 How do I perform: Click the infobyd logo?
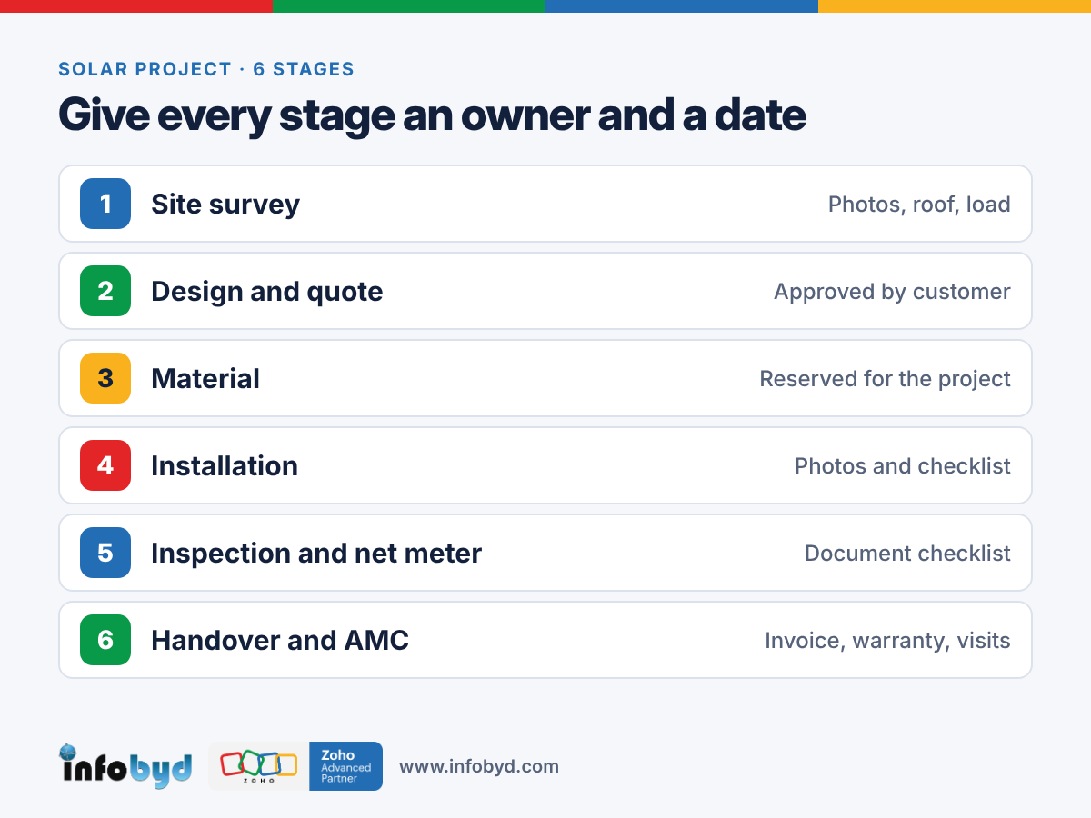coord(126,766)
